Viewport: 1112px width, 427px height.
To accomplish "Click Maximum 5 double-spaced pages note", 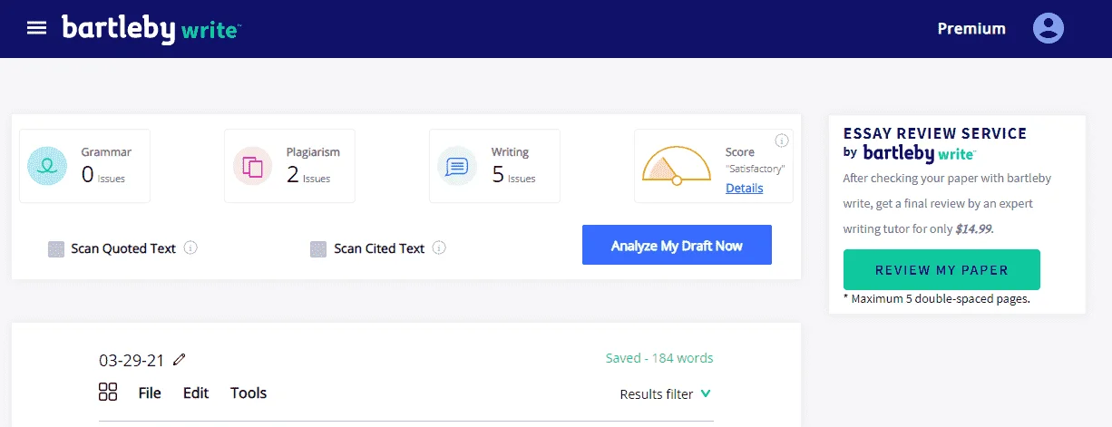I will [x=936, y=298].
